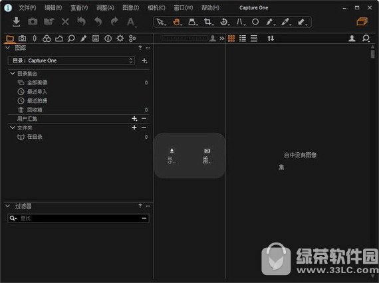Open the Metadata info tool tab
This screenshot has width=379, height=283.
[108, 39]
